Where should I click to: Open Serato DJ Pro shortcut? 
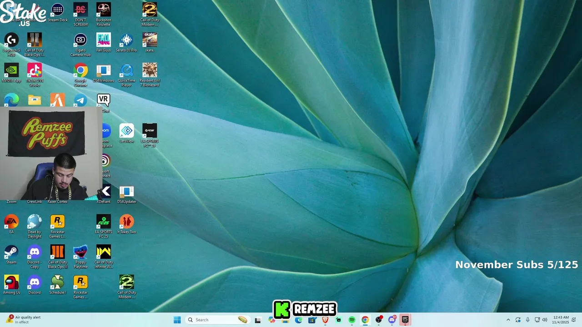(126, 43)
